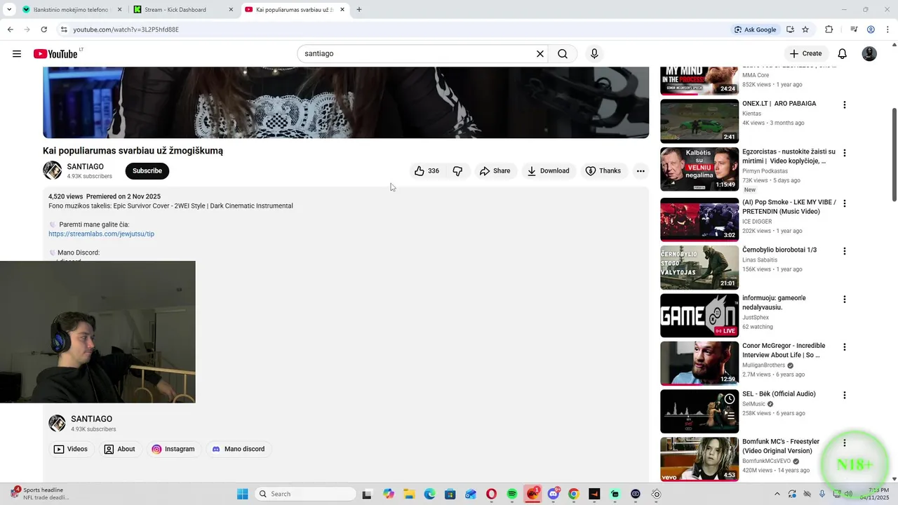Click the Ask Google button

tap(756, 29)
